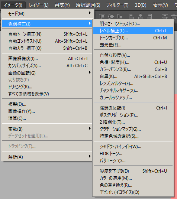Expand the 変数(B) submenu
Viewport: 177px width, 199px height.
click(x=47, y=129)
